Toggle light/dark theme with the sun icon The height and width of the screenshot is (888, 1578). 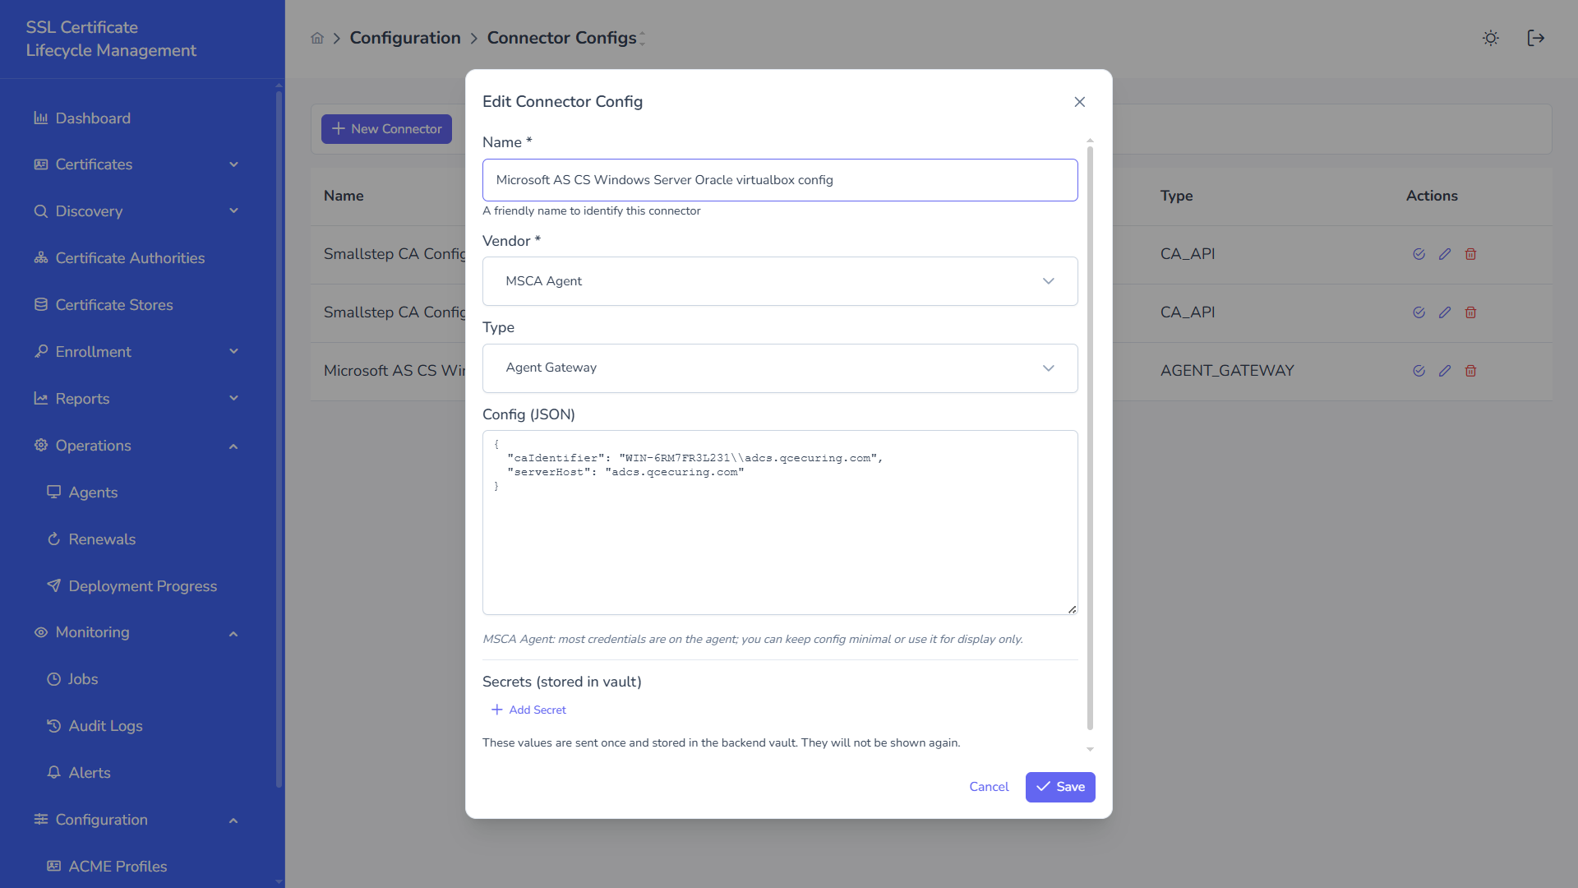1490,38
